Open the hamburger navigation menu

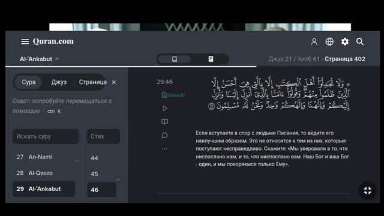pos(25,41)
